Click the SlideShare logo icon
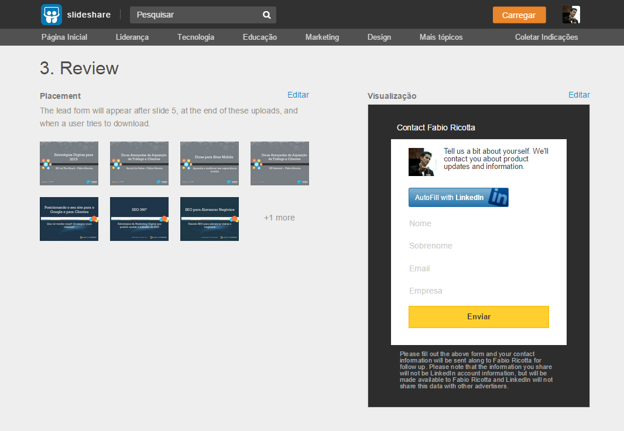This screenshot has height=431, width=624. 52,15
